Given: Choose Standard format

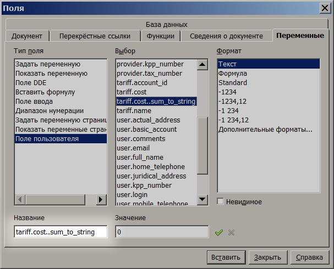Looking at the screenshot, I should click(x=269, y=83).
